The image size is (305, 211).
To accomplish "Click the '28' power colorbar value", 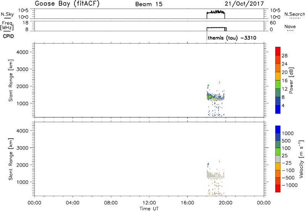I will click(x=284, y=56).
